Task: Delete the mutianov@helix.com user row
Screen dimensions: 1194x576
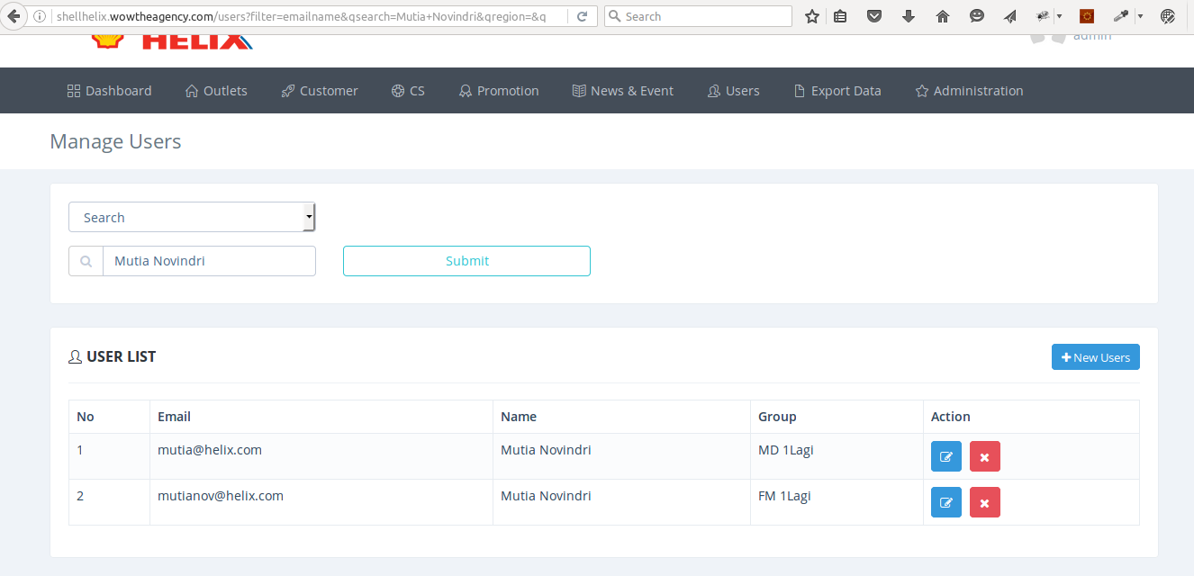Action: tap(984, 502)
